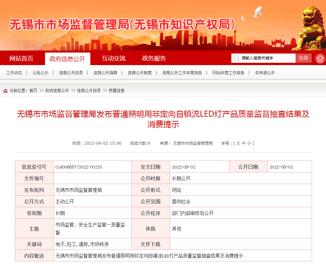326x264 pixels.
Task: Open the 互动交流 tab
Action: tap(114, 58)
